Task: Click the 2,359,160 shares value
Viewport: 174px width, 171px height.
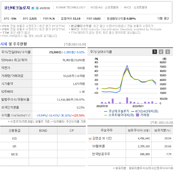Action: [x=144, y=146]
